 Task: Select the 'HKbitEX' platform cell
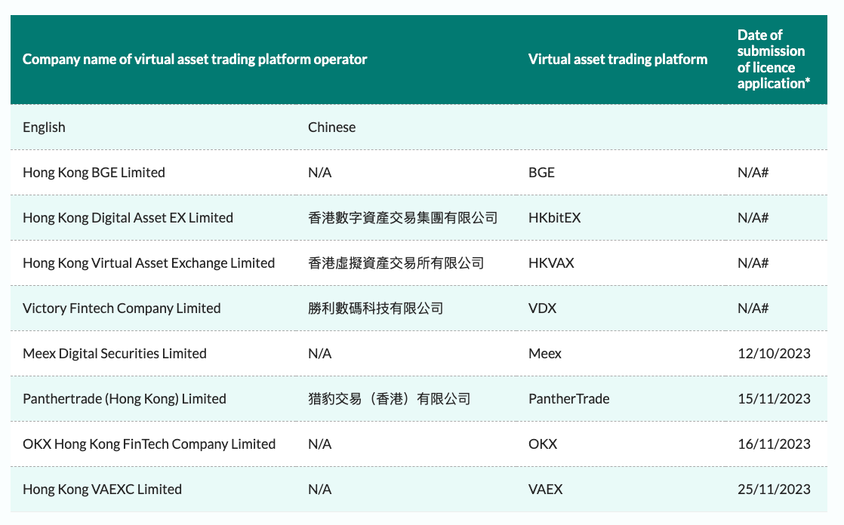coord(554,218)
